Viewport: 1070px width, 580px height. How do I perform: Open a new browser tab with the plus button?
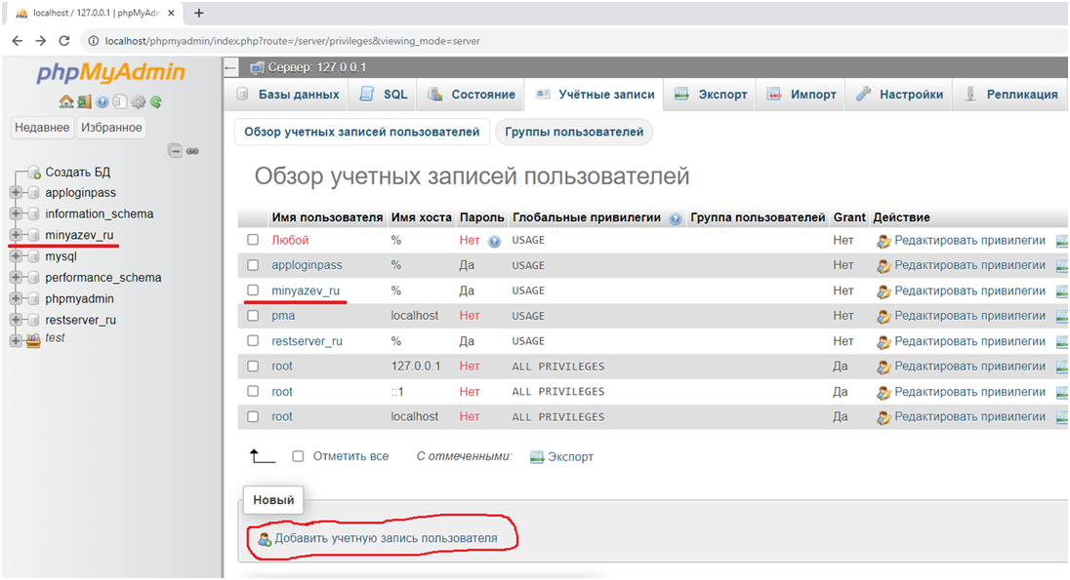(x=198, y=13)
